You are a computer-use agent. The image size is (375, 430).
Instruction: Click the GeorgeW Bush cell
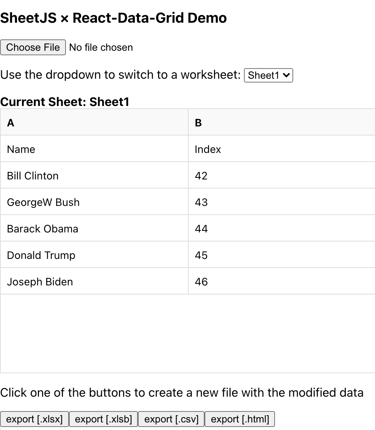pos(94,201)
